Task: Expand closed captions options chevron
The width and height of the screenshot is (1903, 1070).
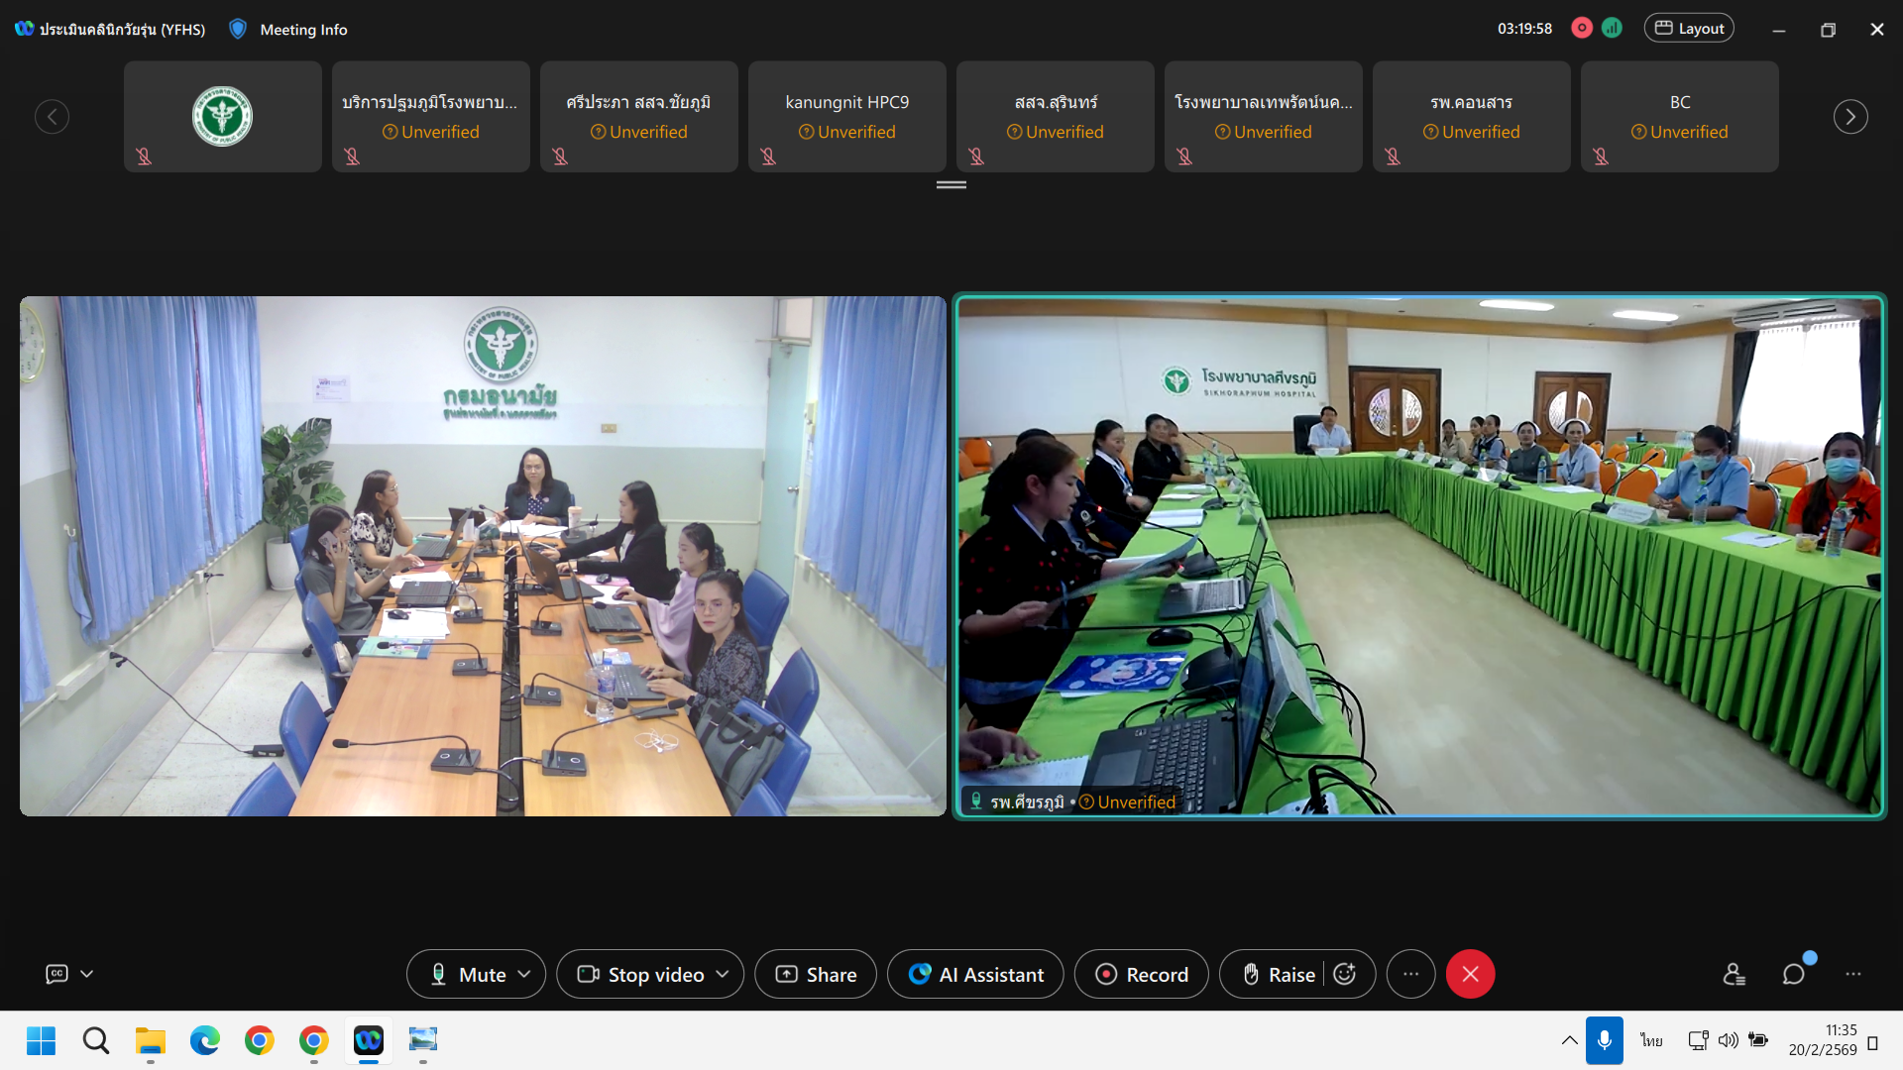Action: click(x=87, y=974)
